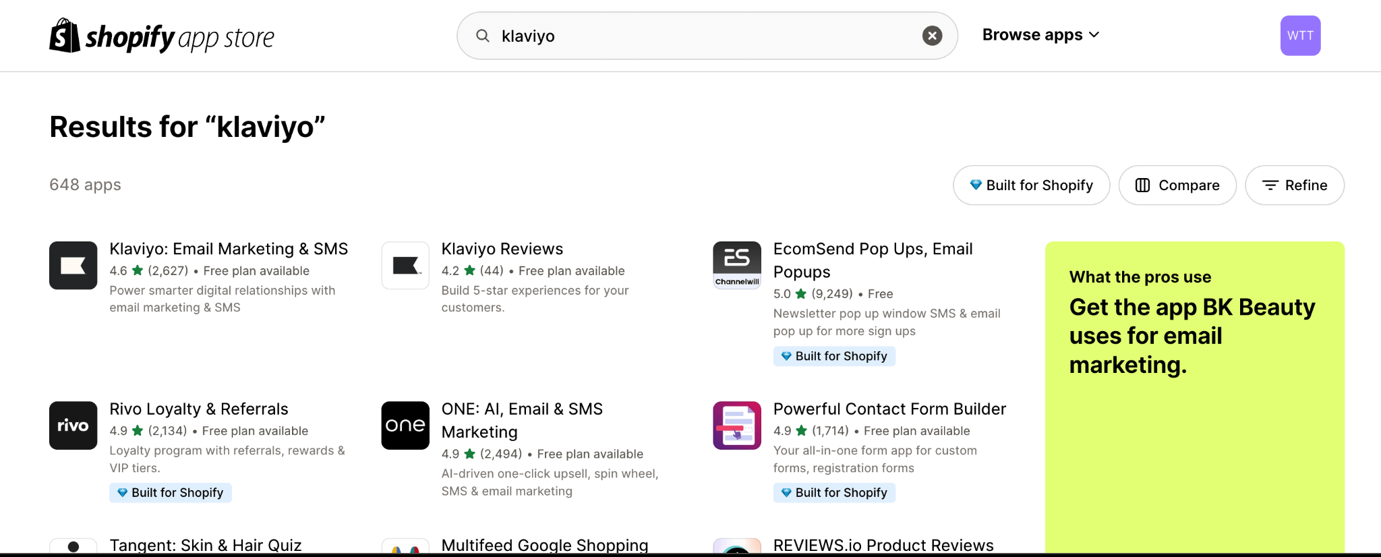Open the Refine filters button
The height and width of the screenshot is (557, 1381).
1294,185
